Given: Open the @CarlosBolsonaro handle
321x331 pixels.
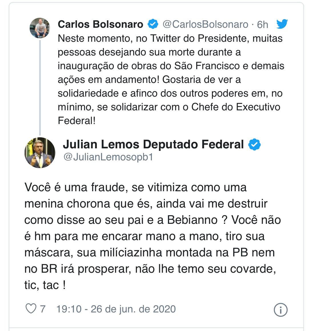Looking at the screenshot, I should pyautogui.click(x=205, y=25).
